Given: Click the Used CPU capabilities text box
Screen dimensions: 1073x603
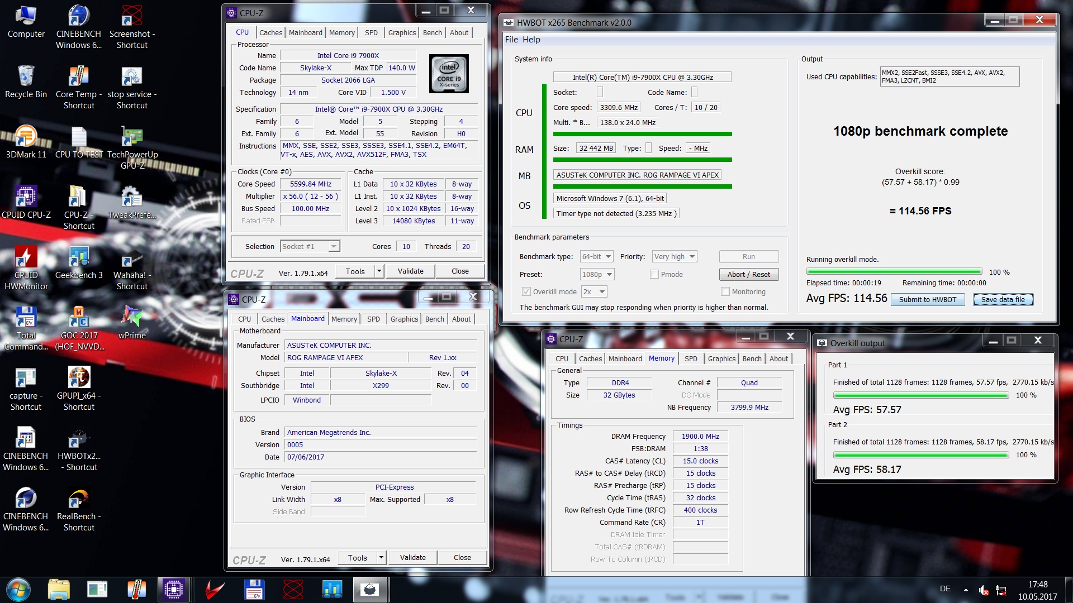Looking at the screenshot, I should coord(950,76).
